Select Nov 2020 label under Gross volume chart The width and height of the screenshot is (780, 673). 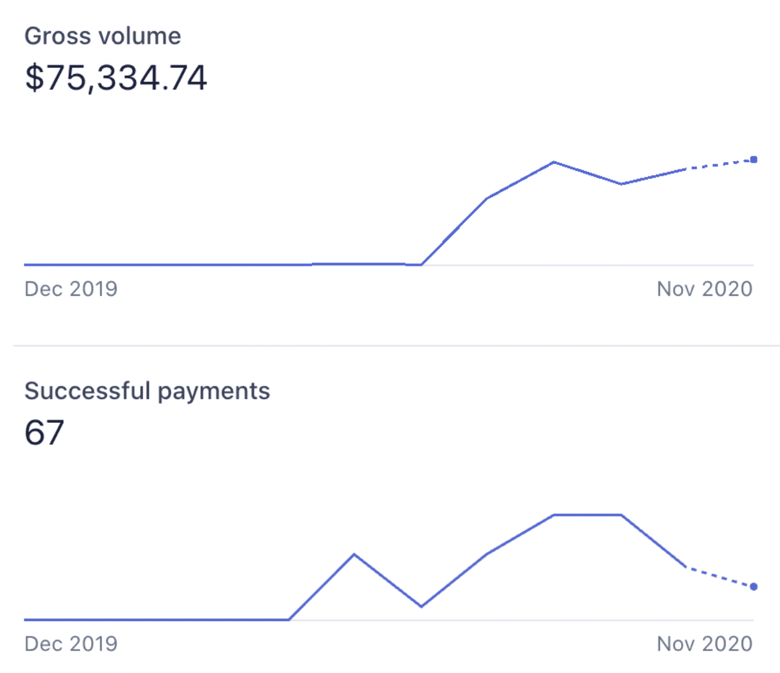[x=704, y=289]
